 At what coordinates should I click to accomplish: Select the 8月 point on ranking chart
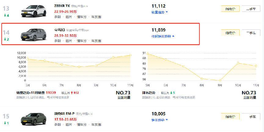[202, 79]
